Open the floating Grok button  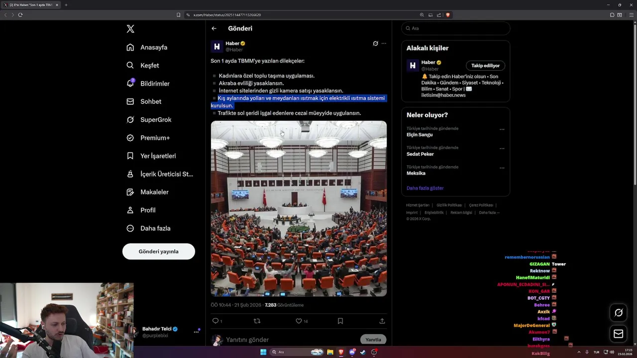tap(619, 312)
